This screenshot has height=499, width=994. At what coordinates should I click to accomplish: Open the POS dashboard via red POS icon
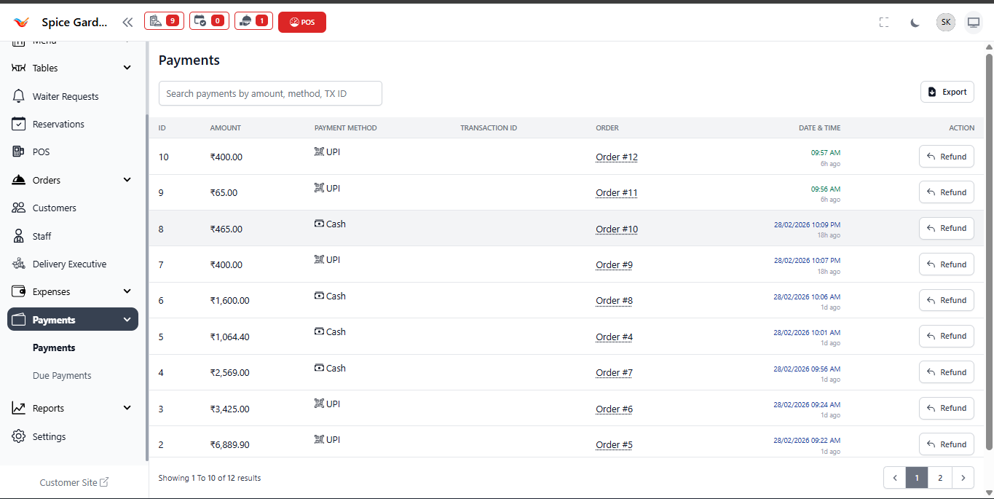click(x=301, y=22)
